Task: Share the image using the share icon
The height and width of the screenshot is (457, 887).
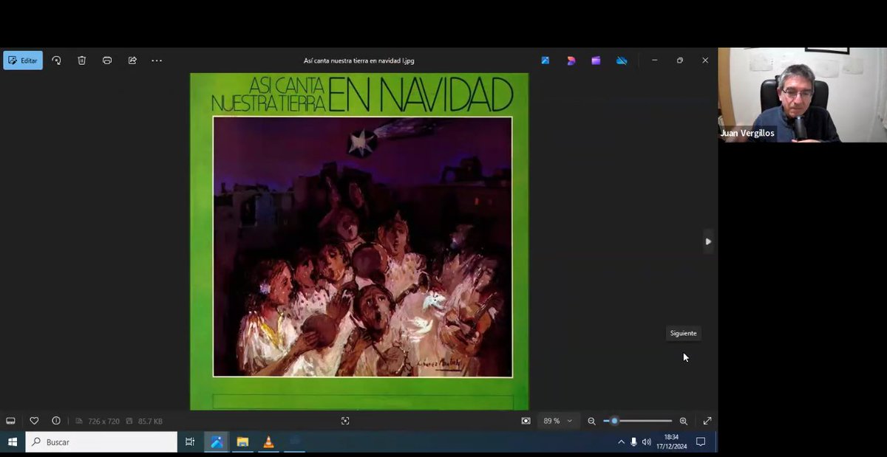Action: (x=132, y=61)
